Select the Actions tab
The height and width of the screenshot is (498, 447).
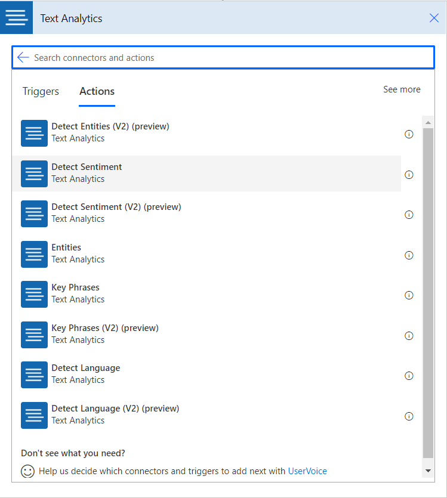[97, 91]
